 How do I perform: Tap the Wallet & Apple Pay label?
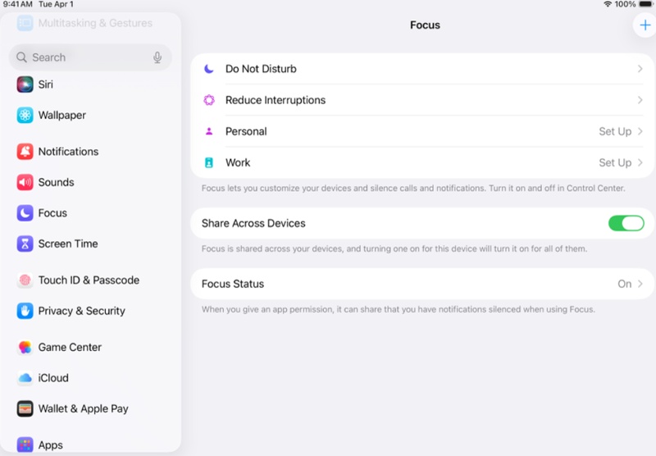[84, 408]
